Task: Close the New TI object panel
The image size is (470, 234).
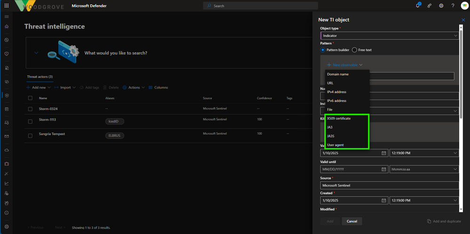Action: click(463, 20)
